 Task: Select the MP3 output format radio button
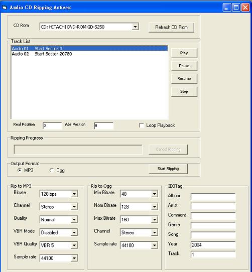(20, 170)
